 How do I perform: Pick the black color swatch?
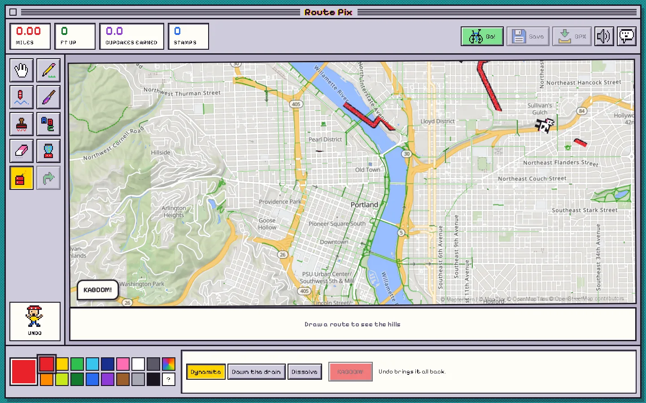click(153, 379)
